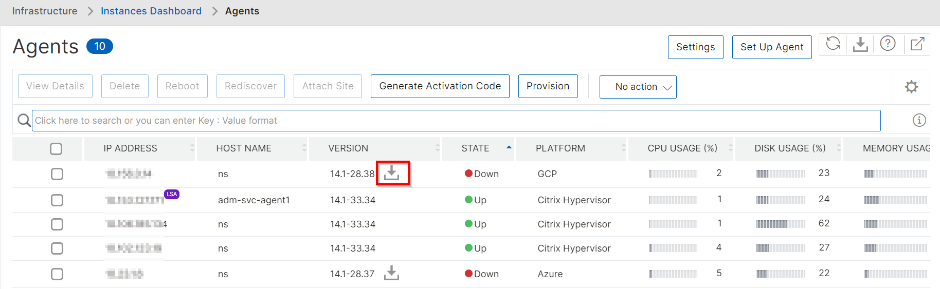This screenshot has height=289, width=940.
Task: Check the box for the adm-svc-agent1 row
Action: (57, 200)
